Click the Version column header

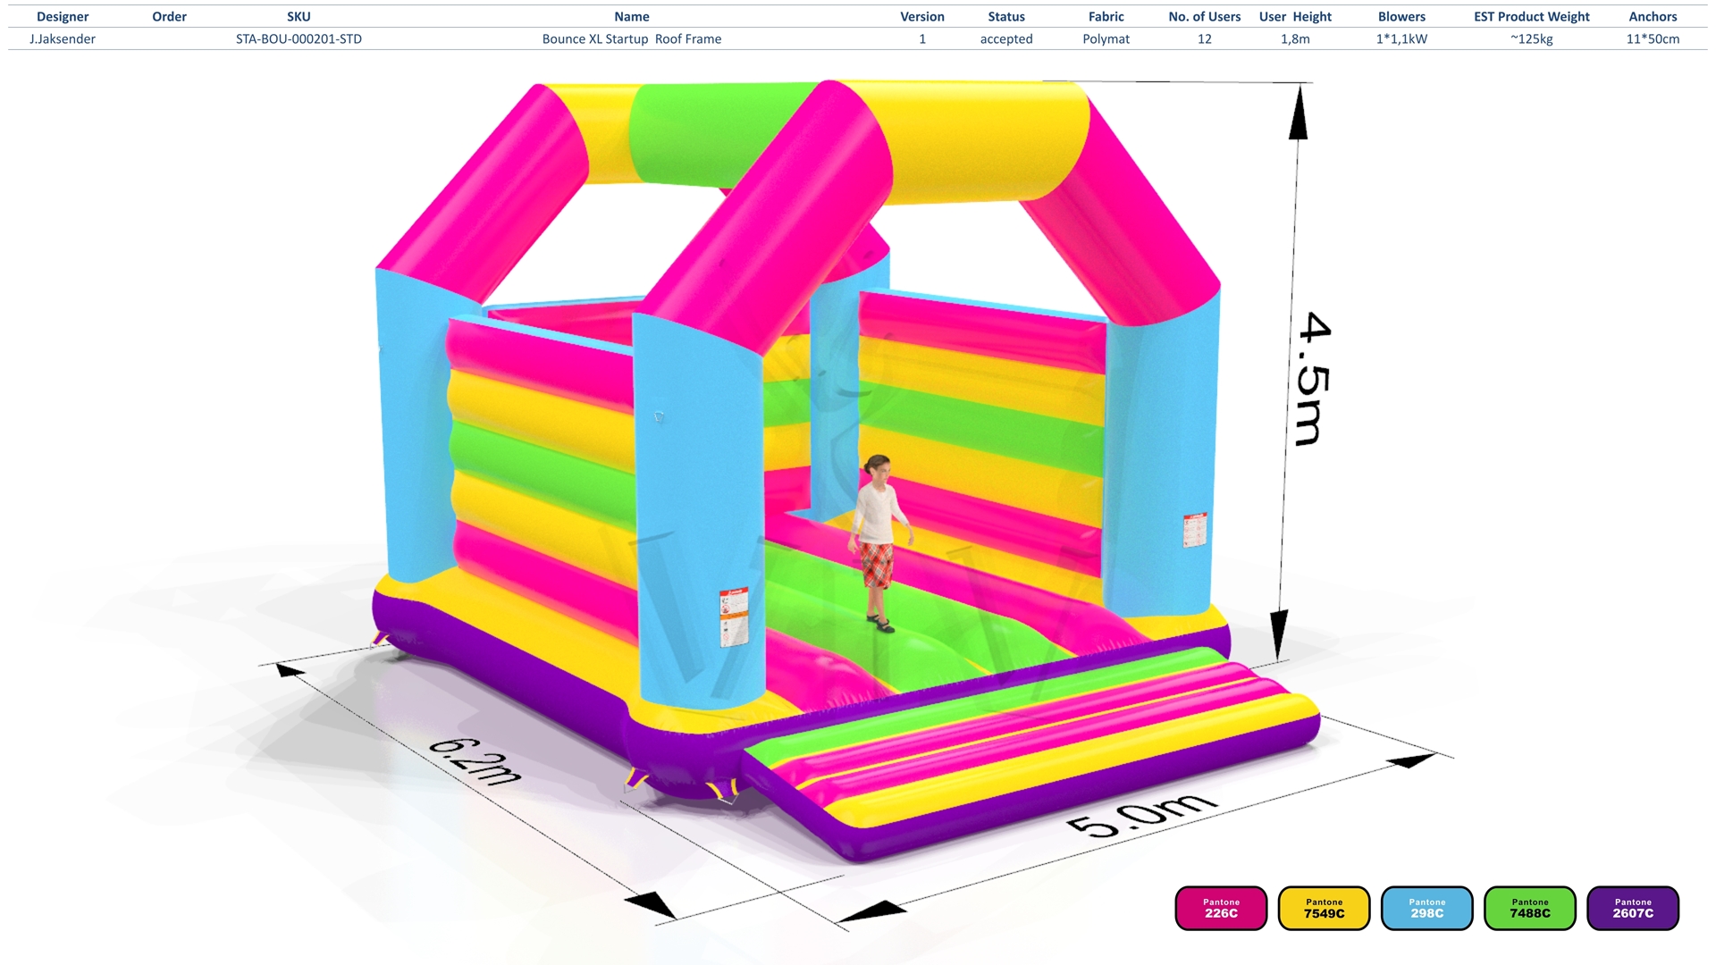point(922,17)
